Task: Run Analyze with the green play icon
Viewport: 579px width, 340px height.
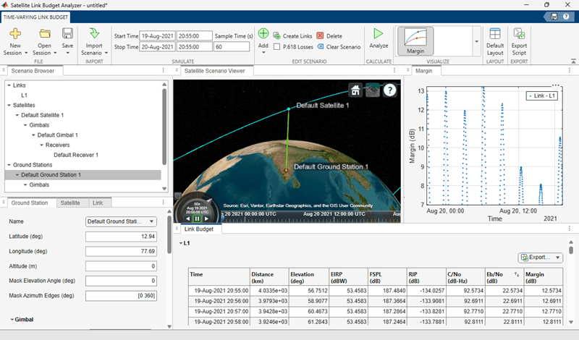Action: click(x=378, y=34)
